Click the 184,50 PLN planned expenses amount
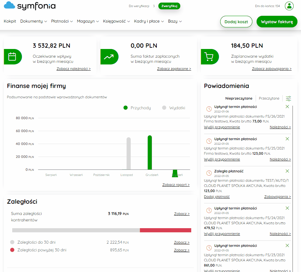This screenshot has height=272, width=301. [x=247, y=46]
